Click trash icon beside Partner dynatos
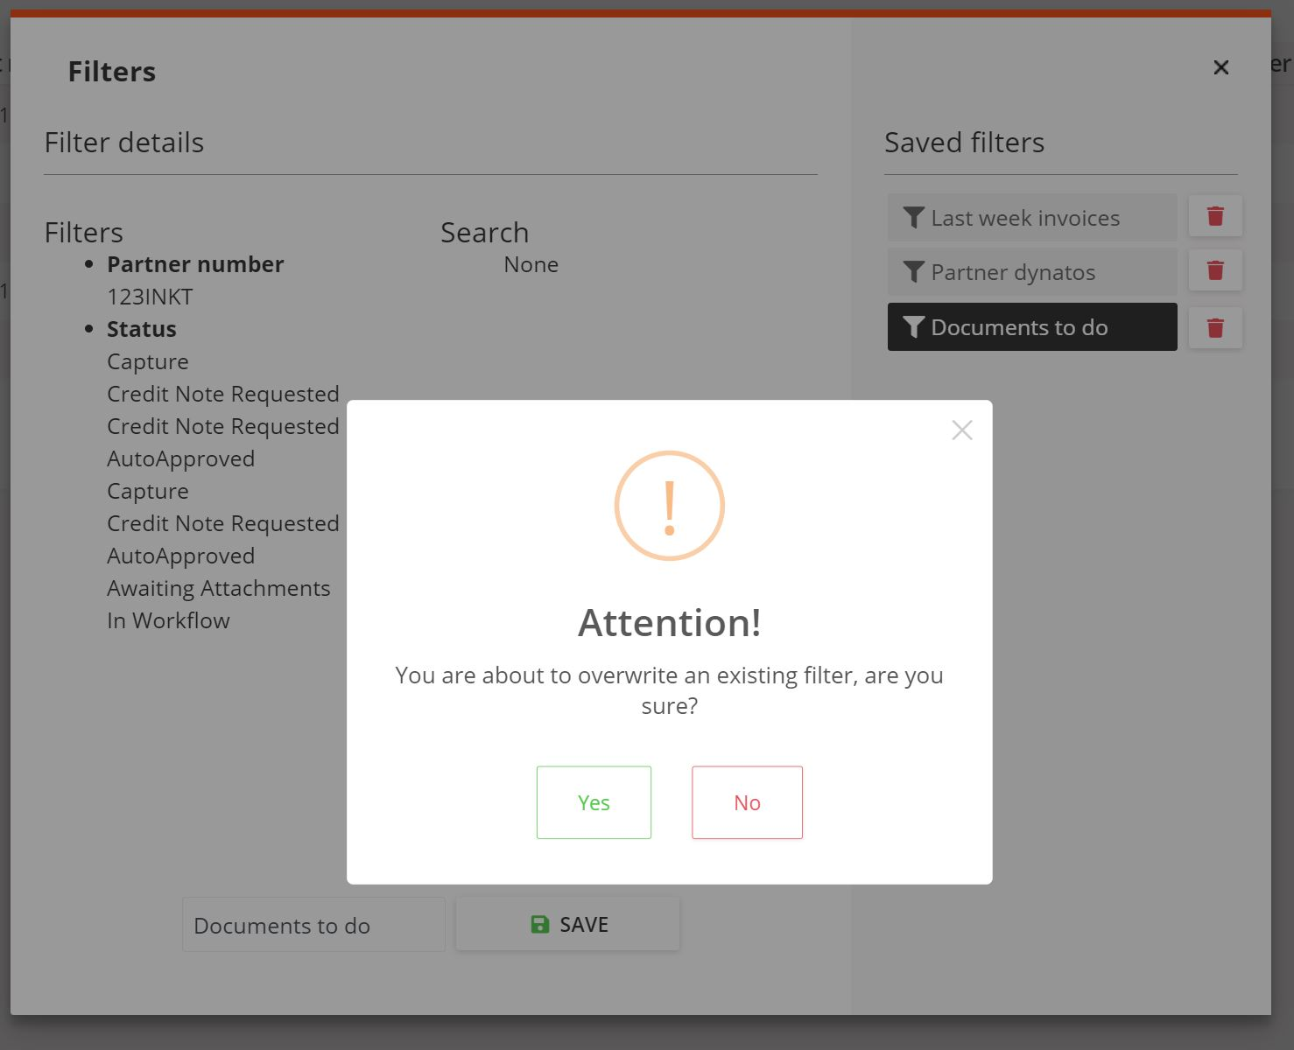Image resolution: width=1294 pixels, height=1050 pixels. pyautogui.click(x=1214, y=270)
